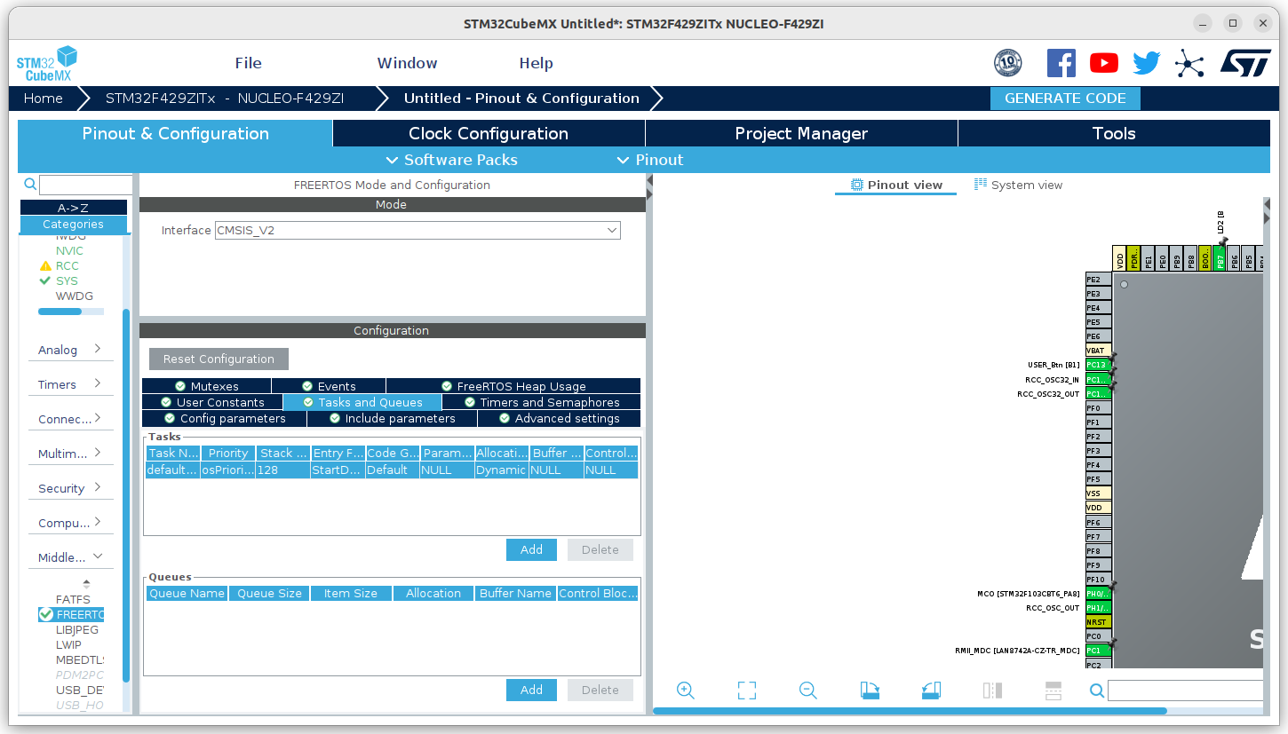Switch to the Tools tab
Image resolution: width=1288 pixels, height=734 pixels.
coord(1114,133)
